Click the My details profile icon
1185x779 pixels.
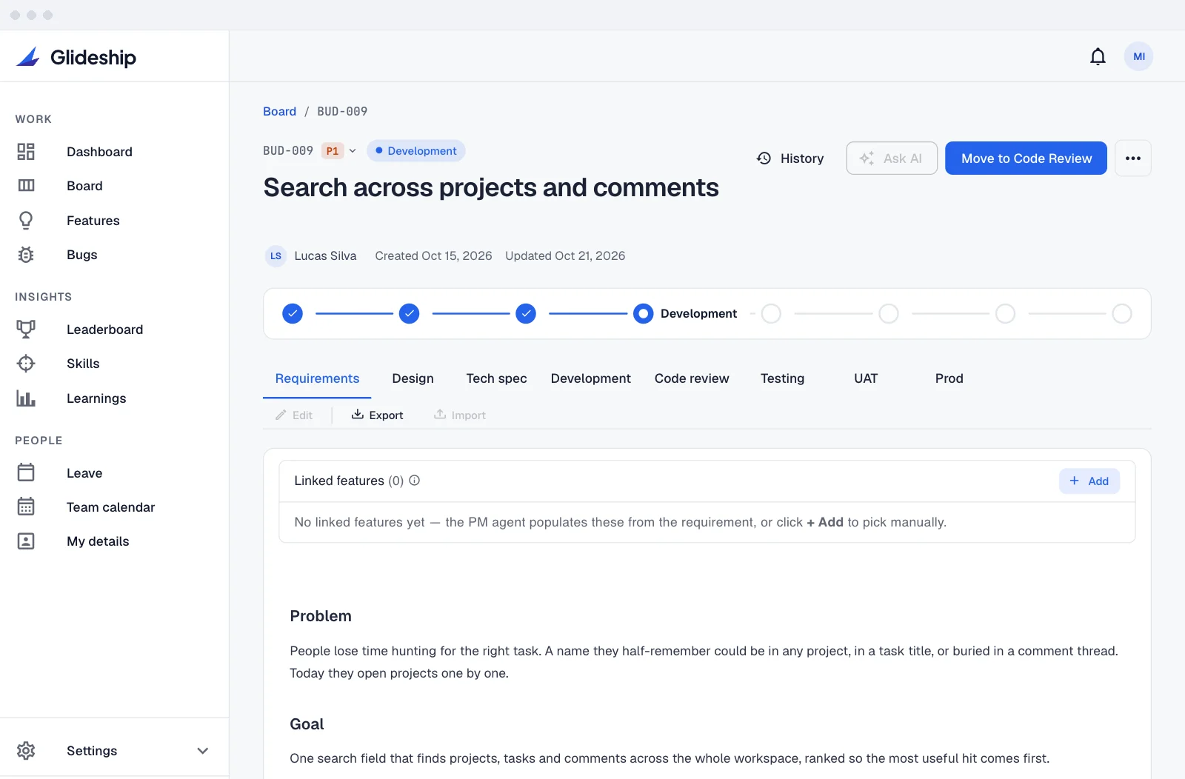(x=26, y=541)
